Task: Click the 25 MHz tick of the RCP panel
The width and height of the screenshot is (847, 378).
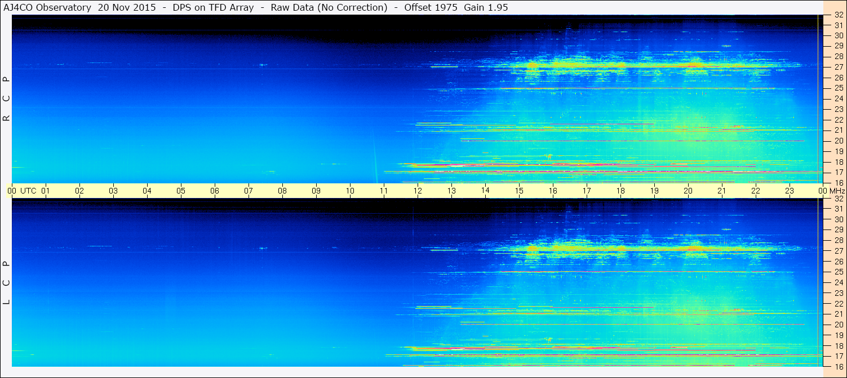Action: point(839,88)
